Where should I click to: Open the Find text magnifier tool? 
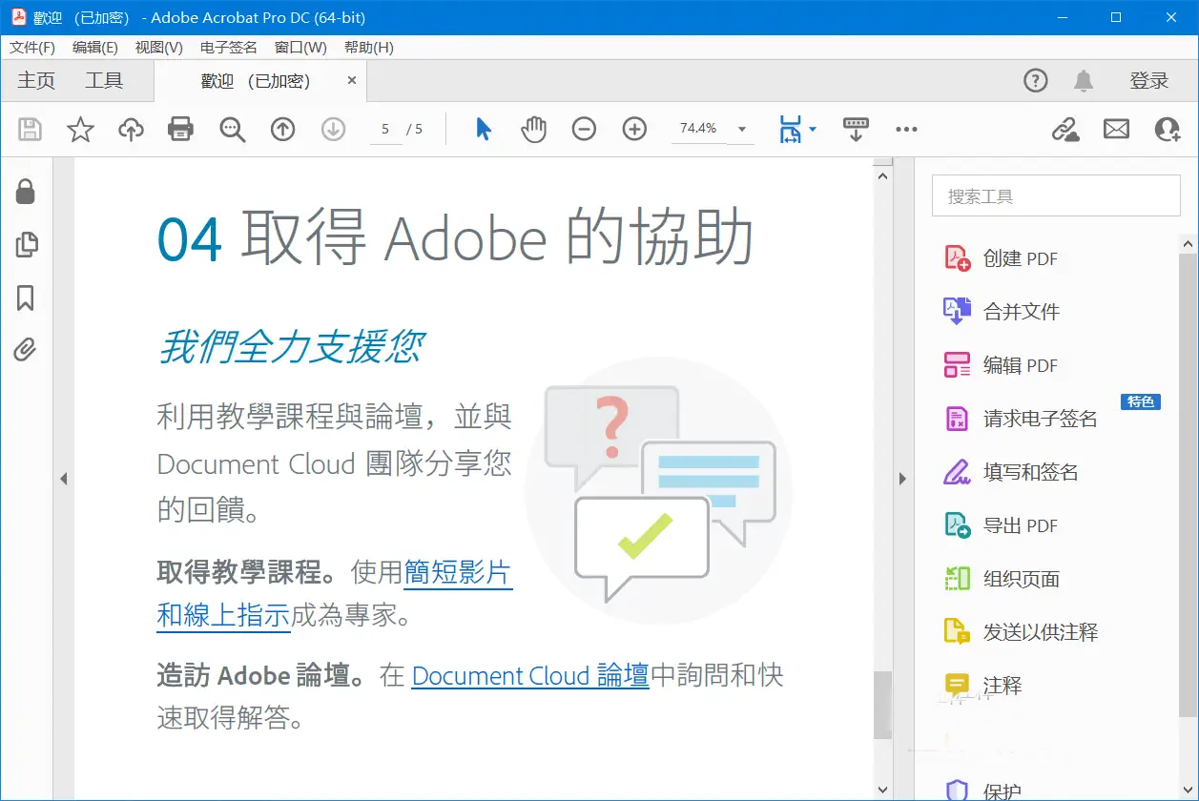[x=232, y=129]
